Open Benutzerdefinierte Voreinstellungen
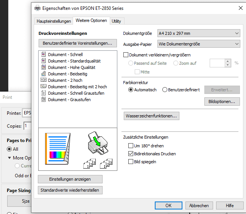 78,43
